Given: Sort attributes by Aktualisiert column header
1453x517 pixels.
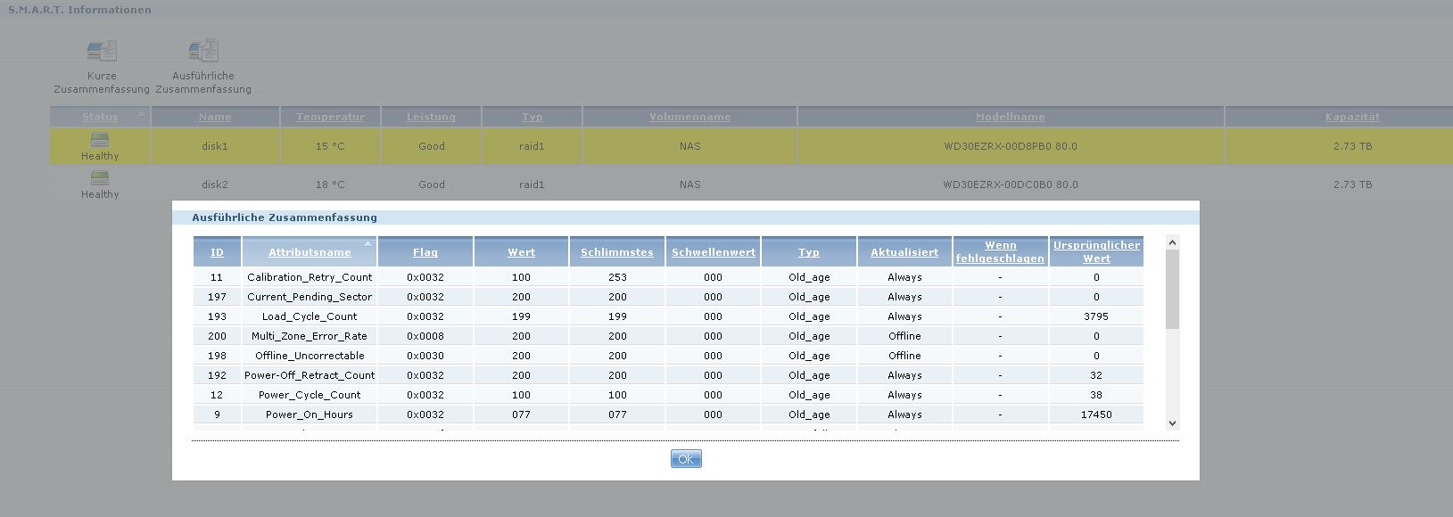Looking at the screenshot, I should (904, 252).
